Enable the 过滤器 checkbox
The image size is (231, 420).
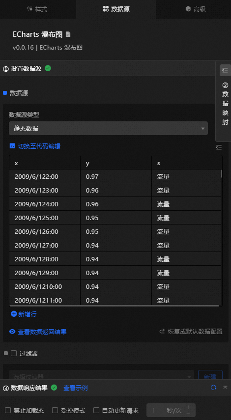(14, 353)
